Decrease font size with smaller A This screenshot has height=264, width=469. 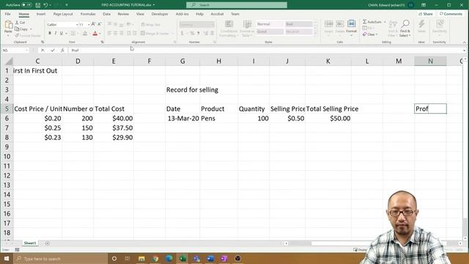[100, 24]
